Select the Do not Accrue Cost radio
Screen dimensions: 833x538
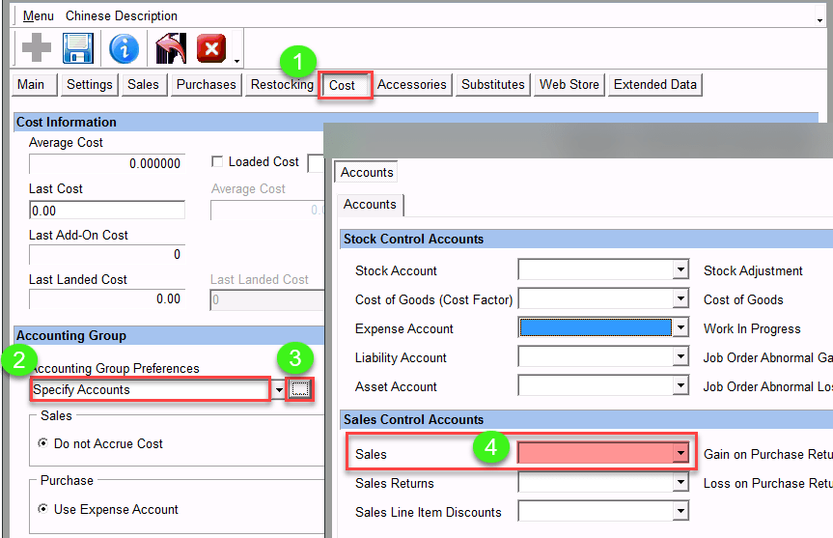click(42, 444)
